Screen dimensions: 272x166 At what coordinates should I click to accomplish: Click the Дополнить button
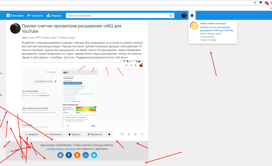coord(95,134)
